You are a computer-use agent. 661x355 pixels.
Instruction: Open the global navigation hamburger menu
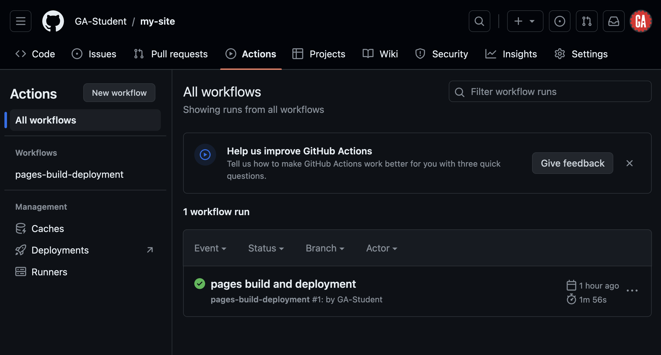click(20, 21)
